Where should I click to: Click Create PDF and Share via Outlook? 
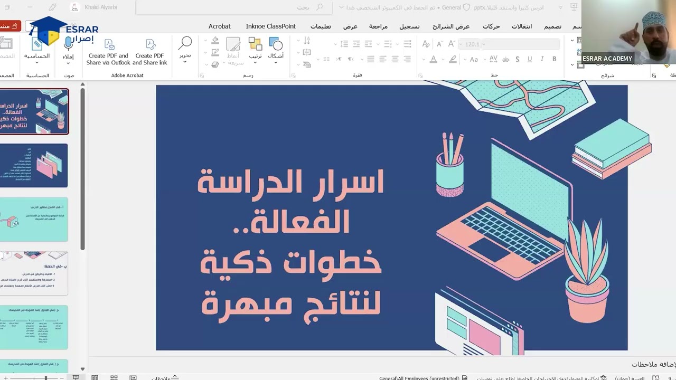click(108, 52)
